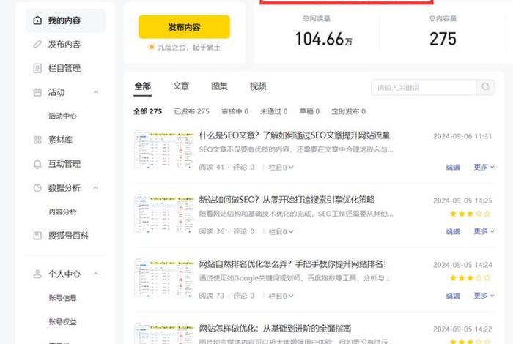The width and height of the screenshot is (513, 344).
Task: Click 编辑 for 新站如何做SEO article
Action: pos(453,231)
